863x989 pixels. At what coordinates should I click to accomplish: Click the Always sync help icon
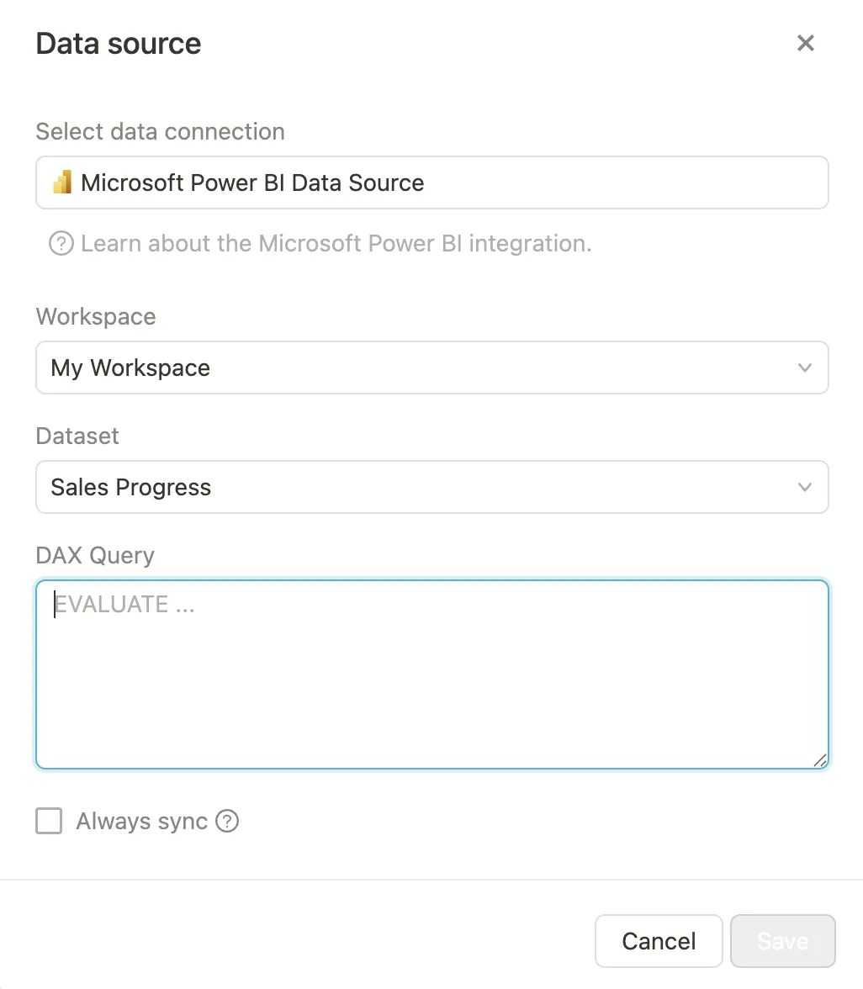(227, 821)
